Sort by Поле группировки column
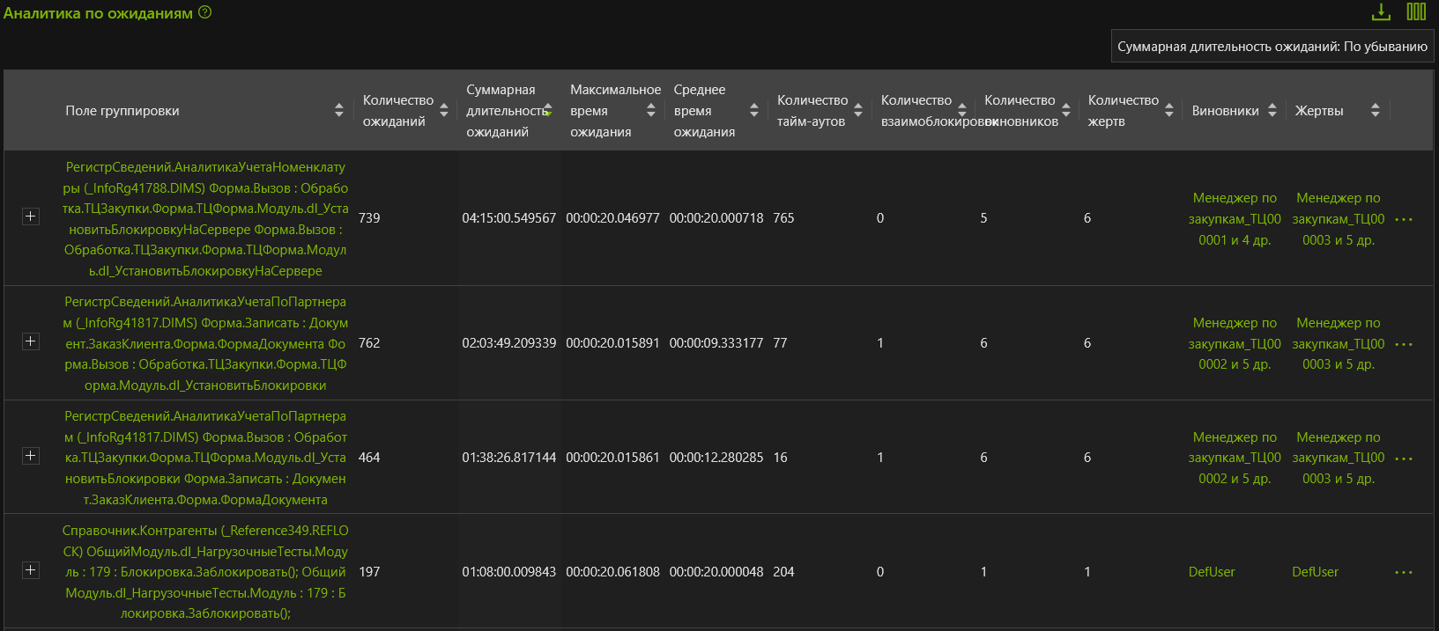Viewport: 1439px width, 631px height. [338, 110]
